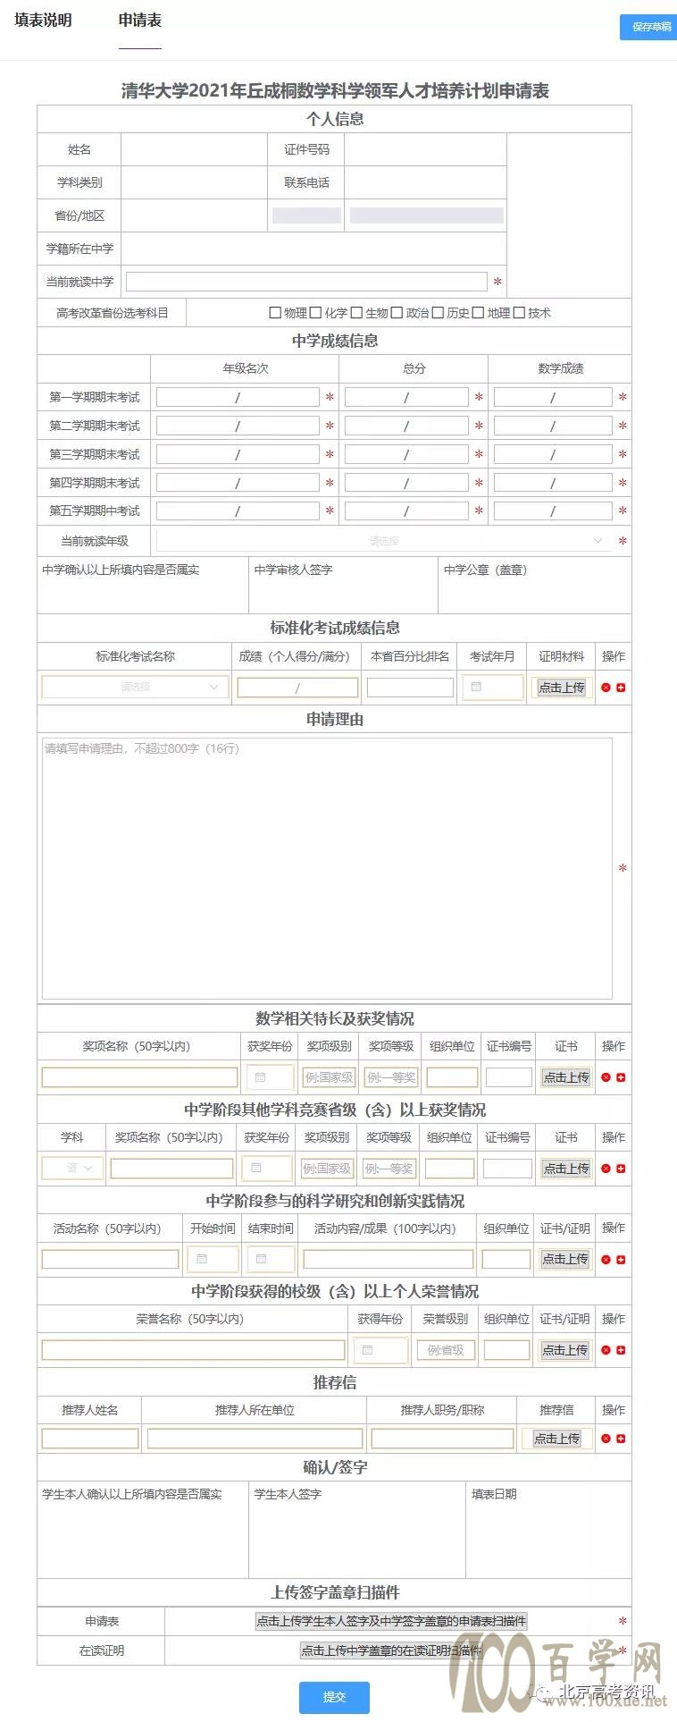Add a math awards row with plus icon

click(x=621, y=1077)
